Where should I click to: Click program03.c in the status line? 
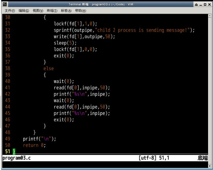pos(16,159)
